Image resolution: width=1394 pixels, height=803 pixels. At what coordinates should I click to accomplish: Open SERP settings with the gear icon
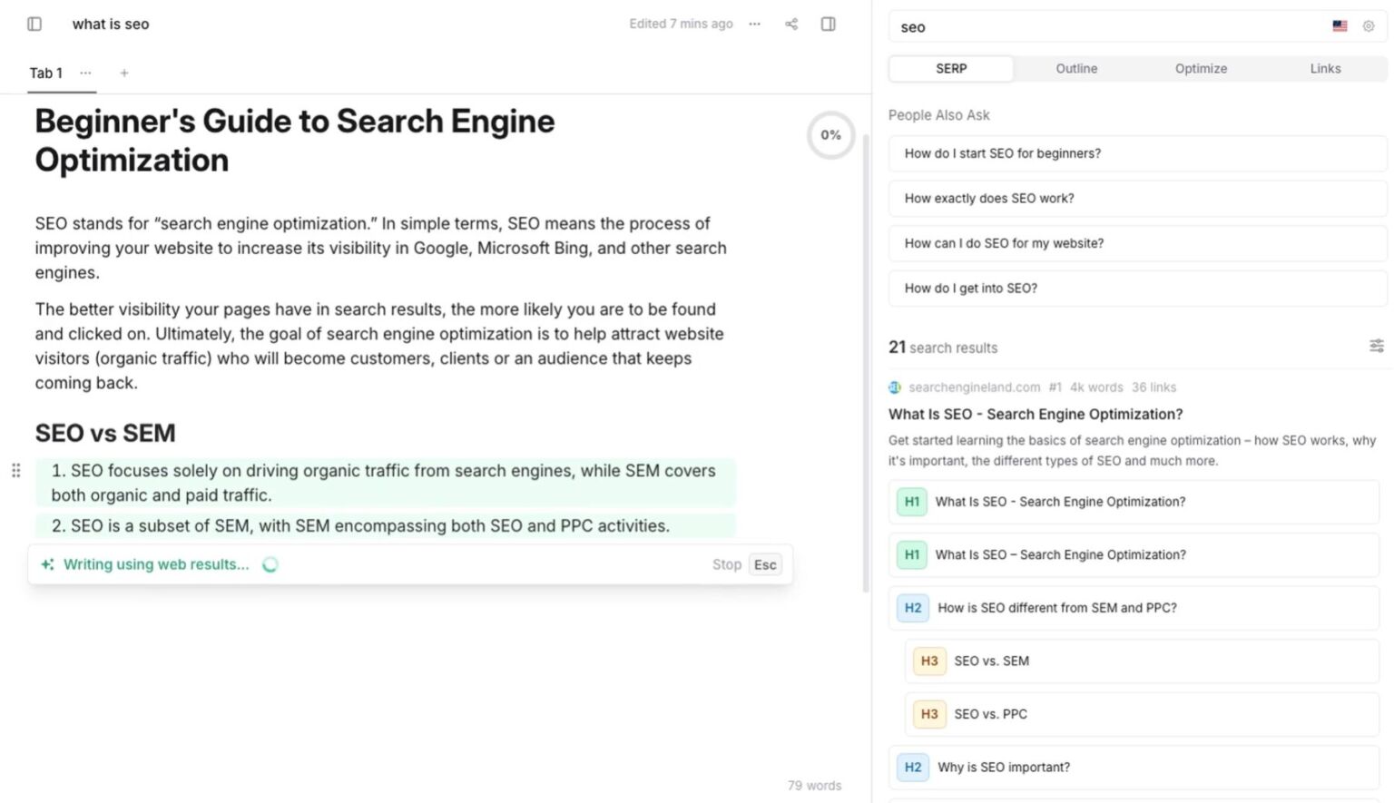coord(1369,26)
